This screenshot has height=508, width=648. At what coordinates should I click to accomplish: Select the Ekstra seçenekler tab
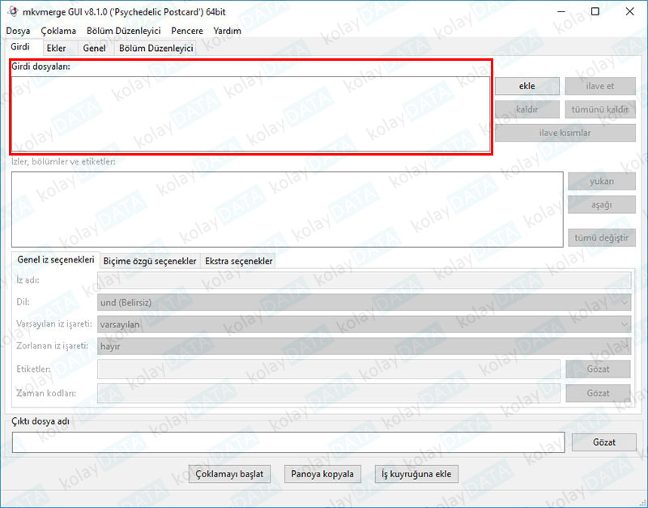pyautogui.click(x=238, y=261)
